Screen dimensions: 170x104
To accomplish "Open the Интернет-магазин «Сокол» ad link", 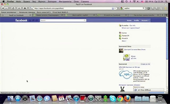I will pos(129,85).
